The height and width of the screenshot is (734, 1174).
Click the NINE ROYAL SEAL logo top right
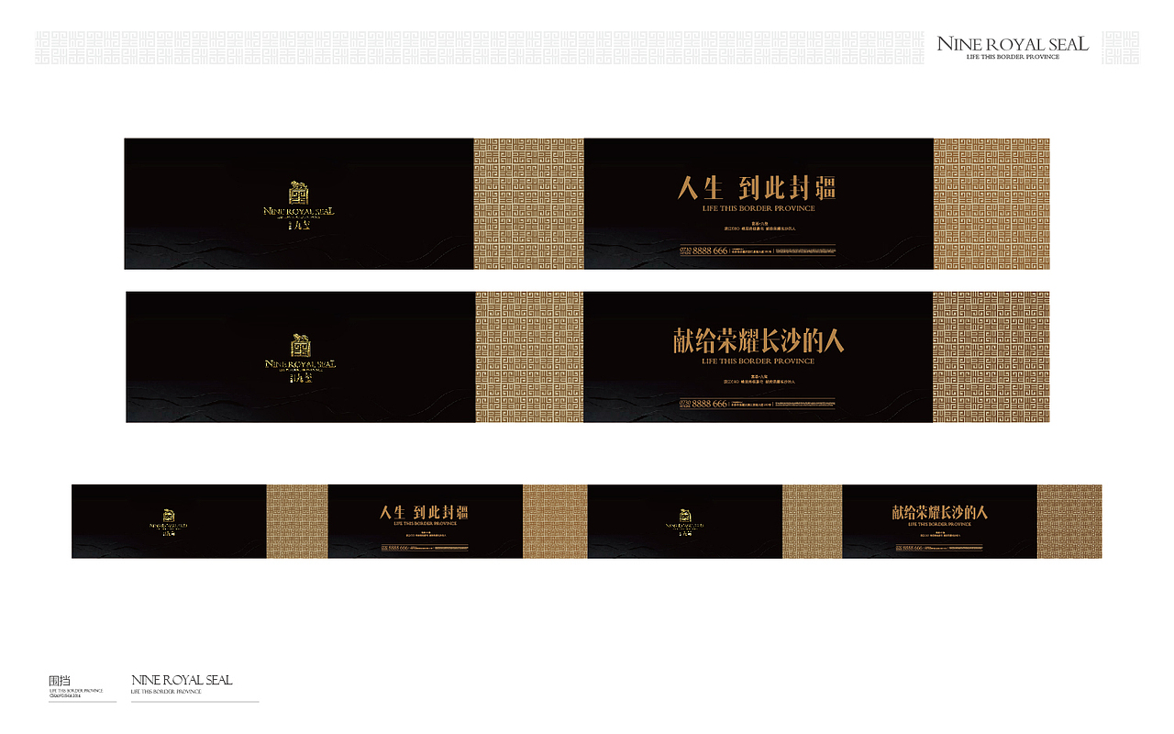1013,42
